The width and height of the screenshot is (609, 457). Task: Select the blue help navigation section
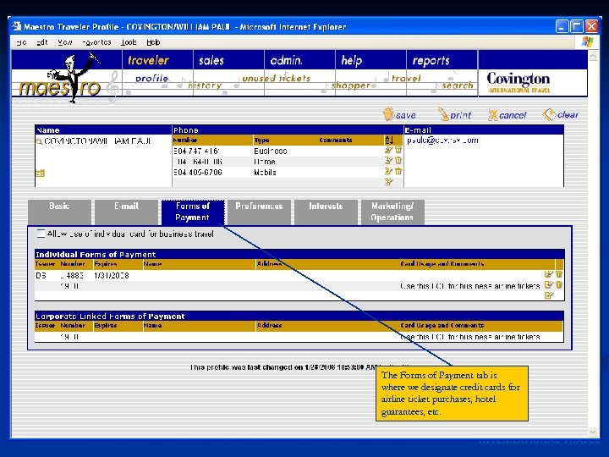coord(352,60)
